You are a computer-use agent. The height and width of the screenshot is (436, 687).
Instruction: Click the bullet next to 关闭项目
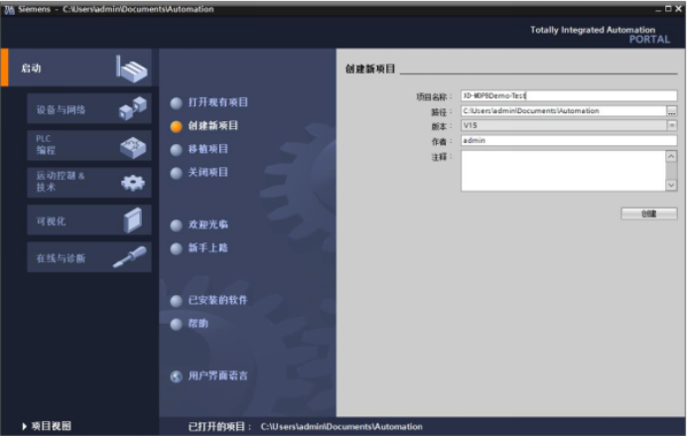coord(176,173)
